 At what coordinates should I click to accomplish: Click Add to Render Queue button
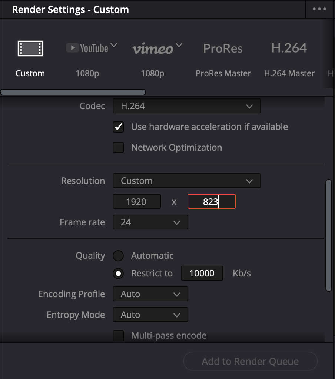tap(250, 362)
